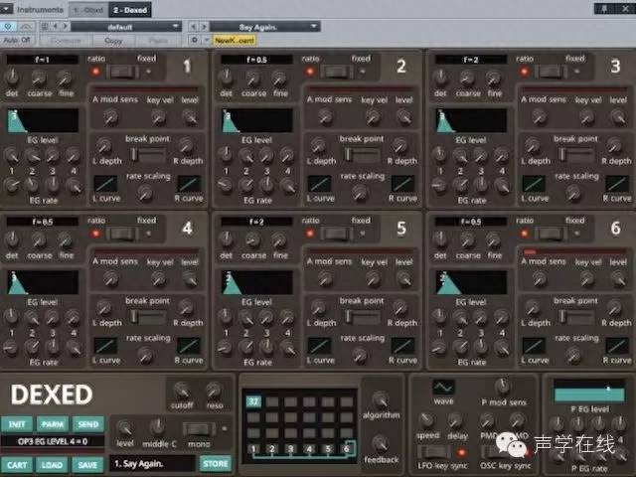
Task: Click next program arrow left of Say Again
Action: point(204,27)
